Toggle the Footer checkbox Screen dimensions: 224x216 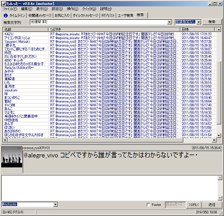pyautogui.click(x=148, y=205)
